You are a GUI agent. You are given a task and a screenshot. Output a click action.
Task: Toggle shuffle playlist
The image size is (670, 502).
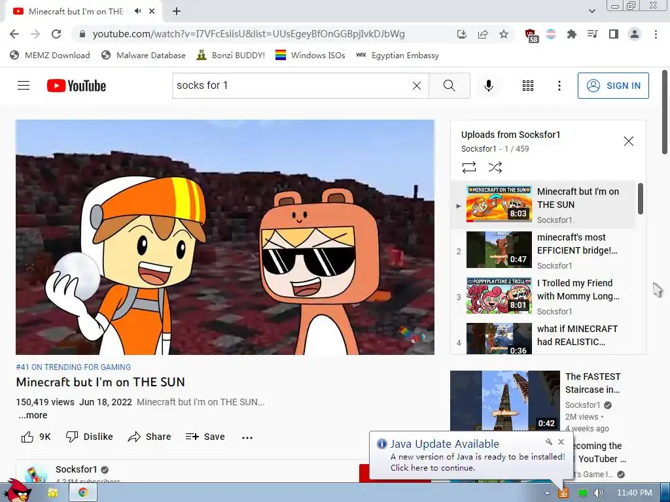tap(495, 167)
